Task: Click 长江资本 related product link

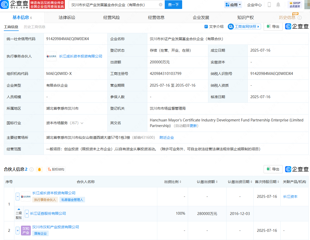Action: tap(290, 197)
